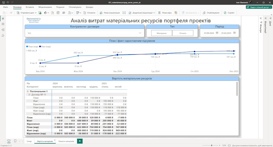The height and width of the screenshot is (147, 273).
Task: Open the Файл menu
Action: (x=5, y=7)
